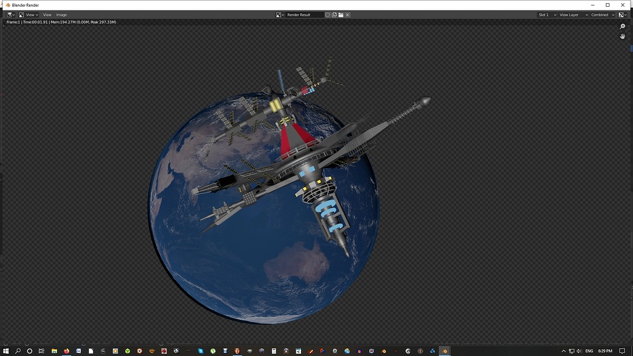Show hidden system tray icons
Viewport: 633px width, 356px height.
(564, 351)
